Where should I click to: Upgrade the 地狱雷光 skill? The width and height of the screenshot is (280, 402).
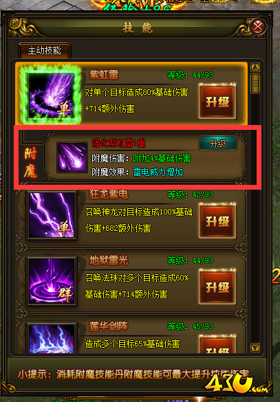click(217, 287)
